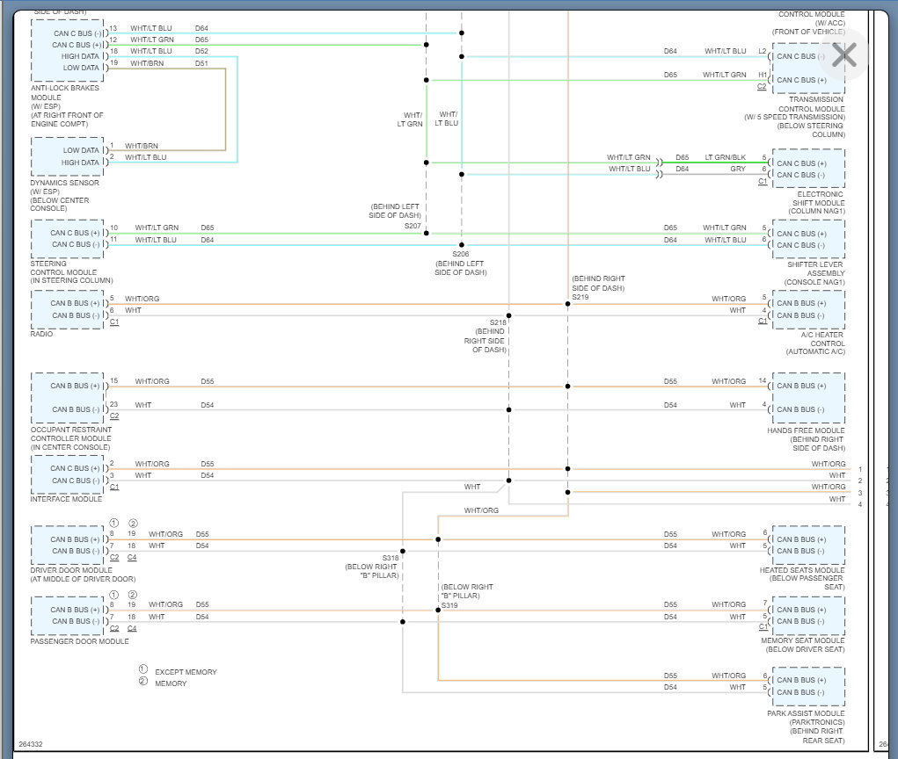Click the GRY wire color label

(738, 169)
